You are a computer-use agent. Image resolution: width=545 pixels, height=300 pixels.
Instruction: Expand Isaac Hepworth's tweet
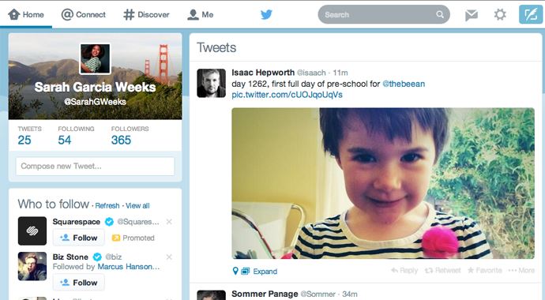pyautogui.click(x=265, y=272)
